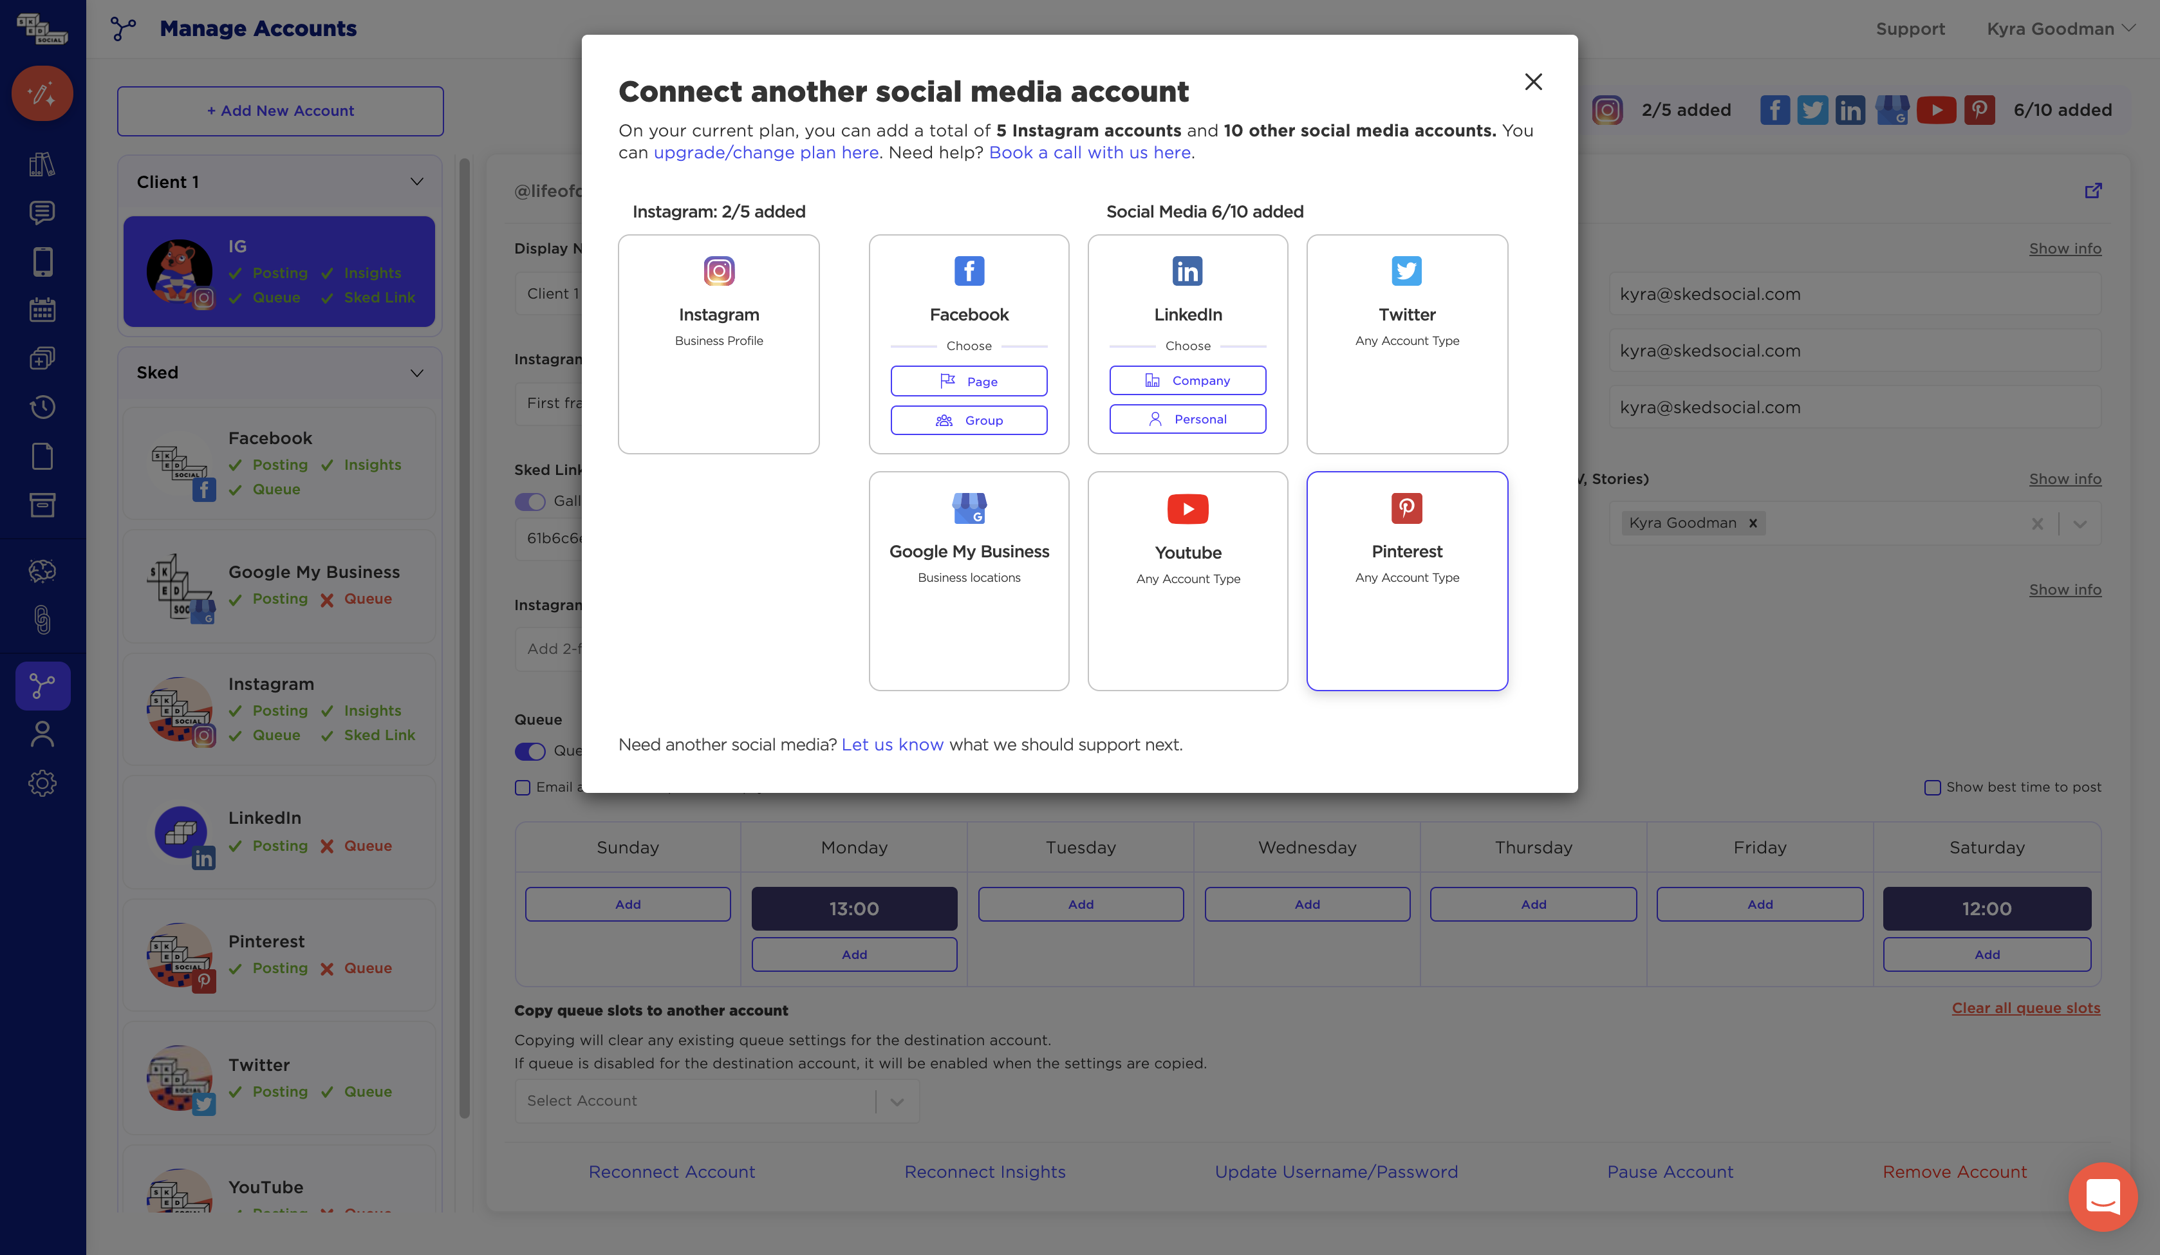Open the upgrade/change plan here link
Viewport: 2160px width, 1255px height.
coord(765,153)
